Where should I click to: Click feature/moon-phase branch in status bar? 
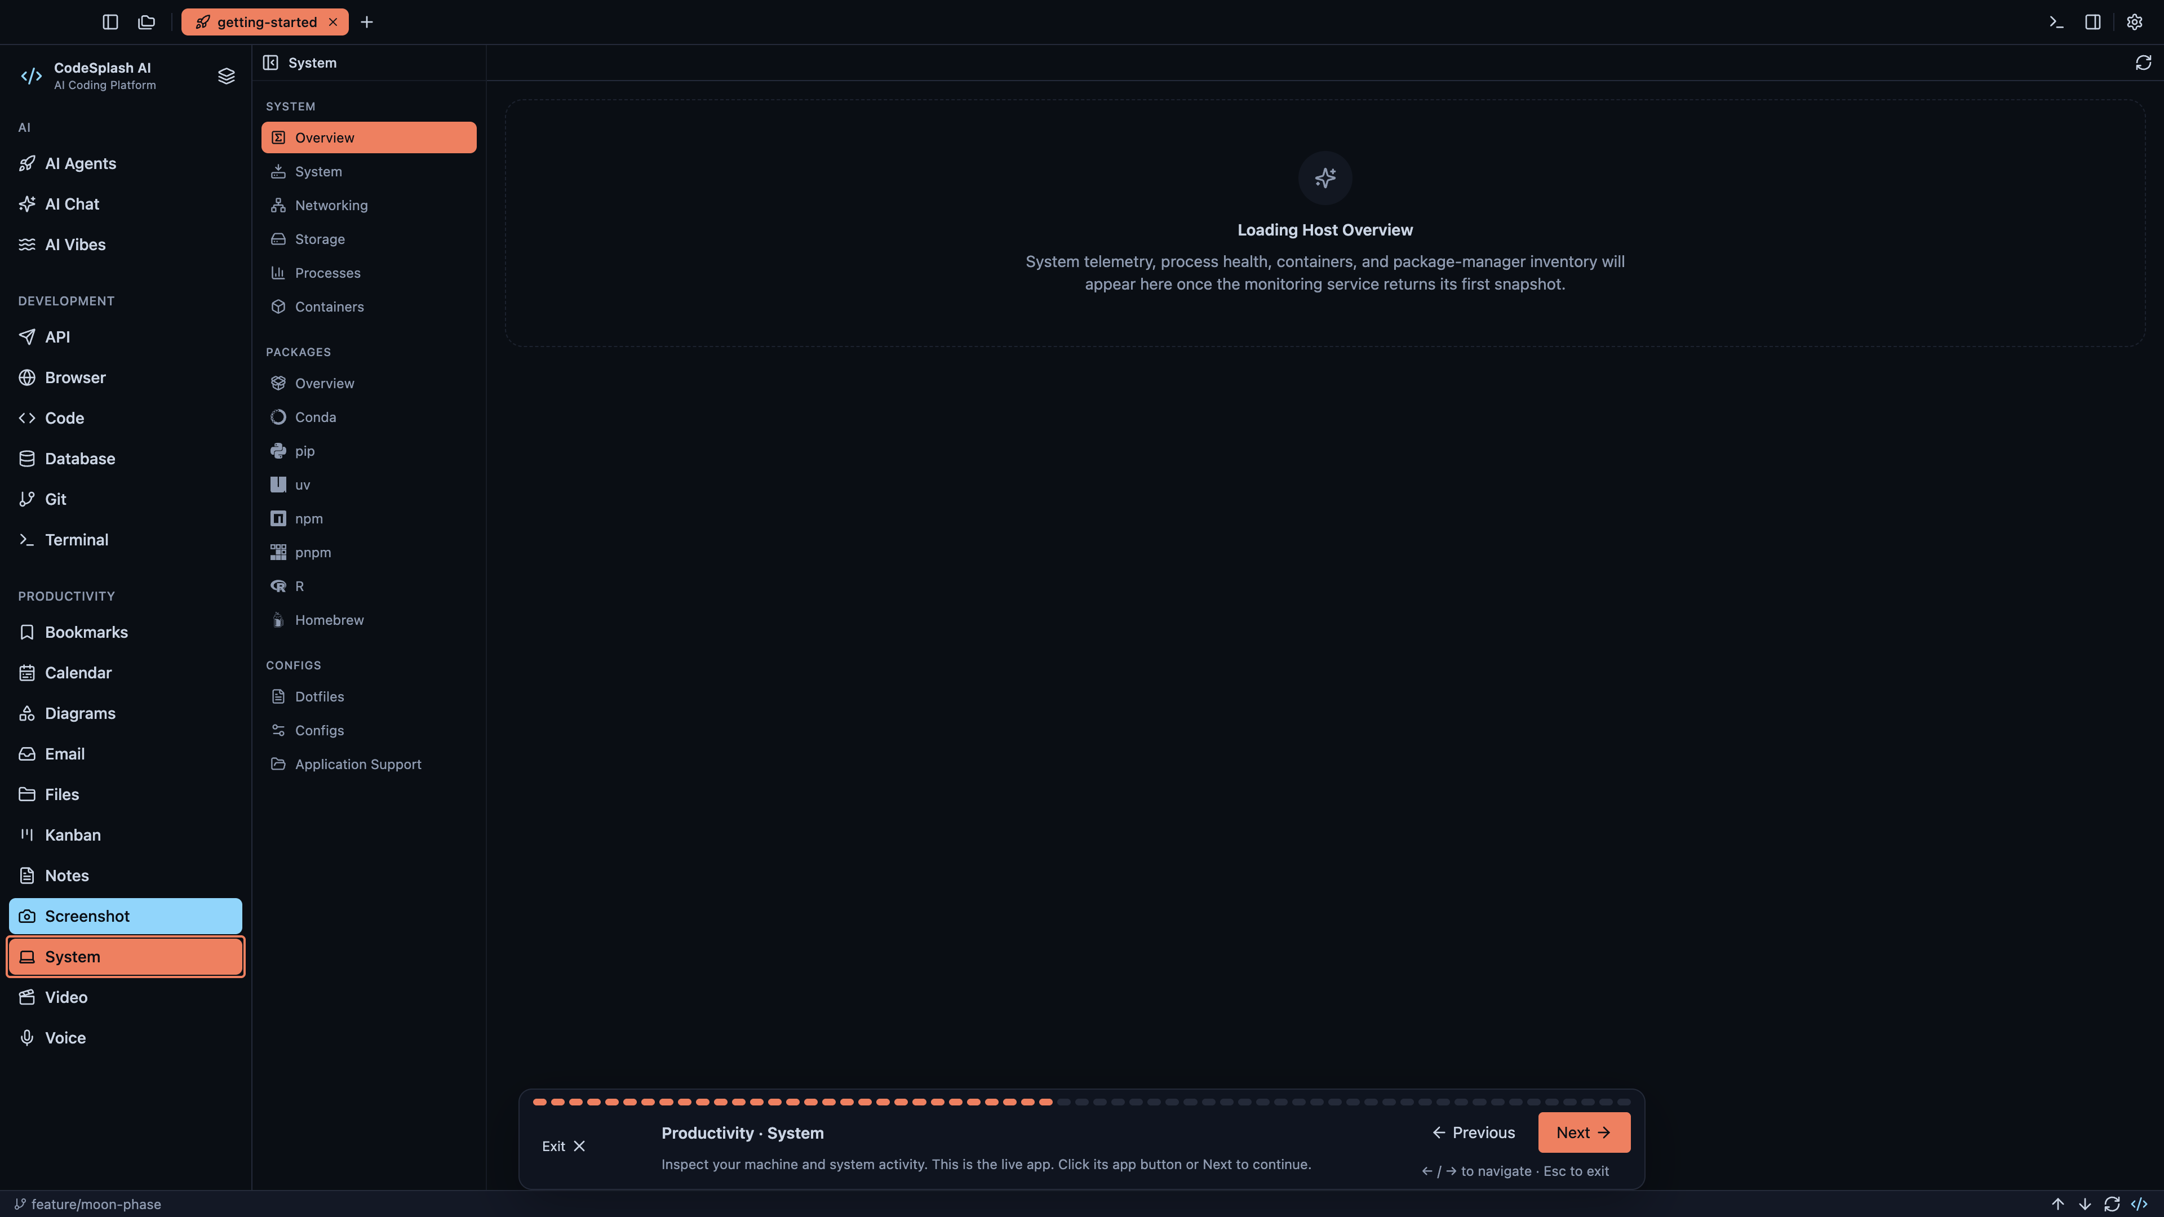tap(87, 1205)
